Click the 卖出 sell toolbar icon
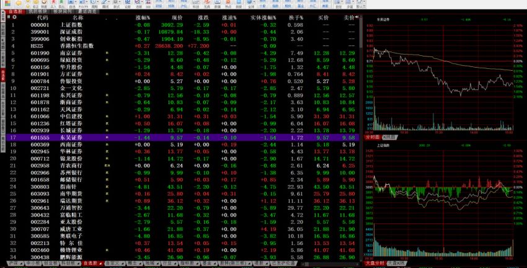Screen dimensions: 527x268 (61, 4)
